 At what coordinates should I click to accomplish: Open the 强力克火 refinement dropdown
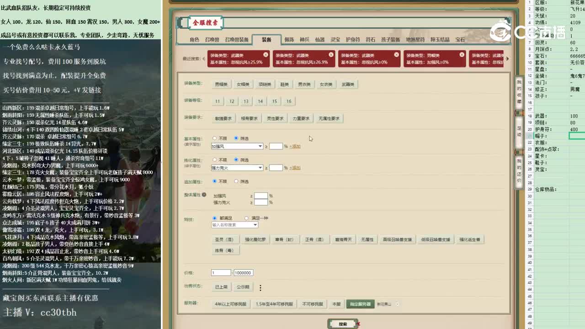(237, 168)
